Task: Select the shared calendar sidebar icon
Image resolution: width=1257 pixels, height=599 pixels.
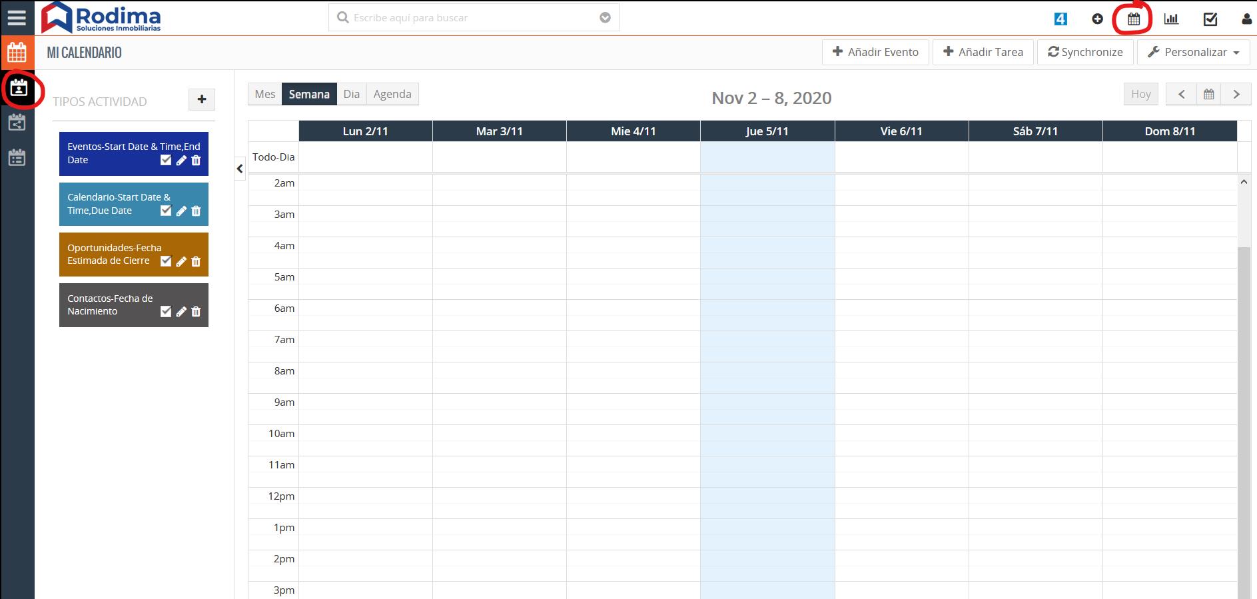Action: pyautogui.click(x=17, y=123)
